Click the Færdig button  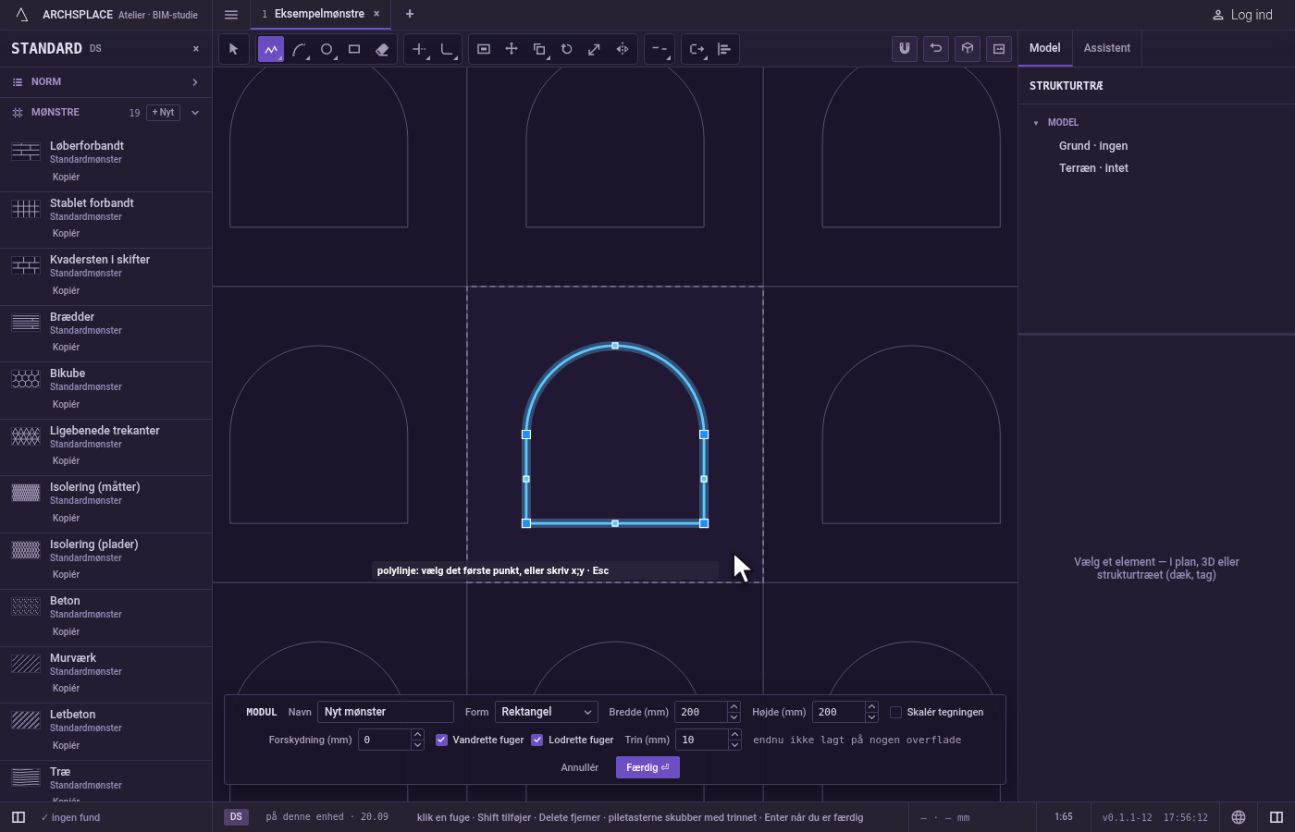[x=647, y=767]
